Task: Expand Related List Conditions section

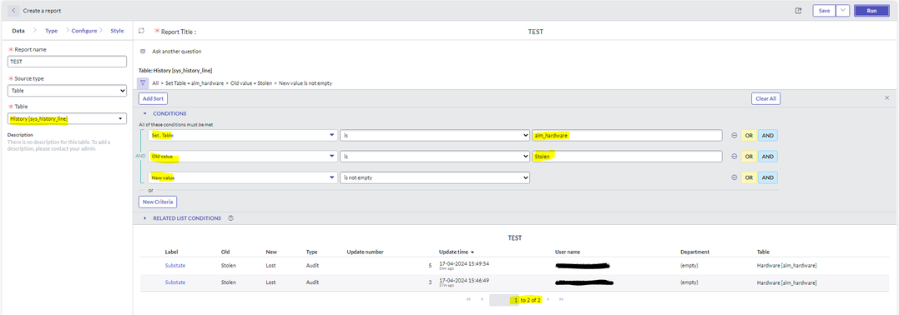Action: click(145, 218)
